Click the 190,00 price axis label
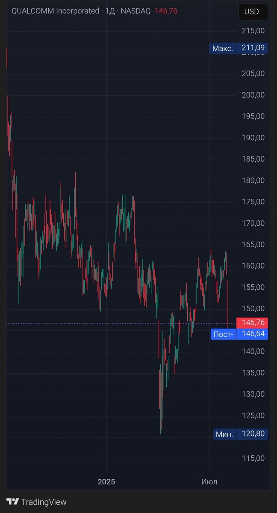This screenshot has width=277, height=513. coord(253,138)
